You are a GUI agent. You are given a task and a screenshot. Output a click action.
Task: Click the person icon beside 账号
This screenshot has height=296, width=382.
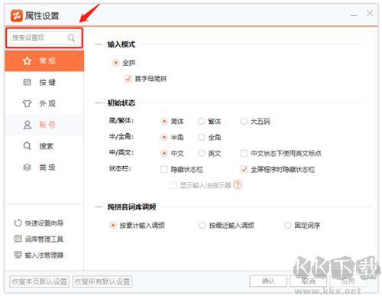[28, 125]
